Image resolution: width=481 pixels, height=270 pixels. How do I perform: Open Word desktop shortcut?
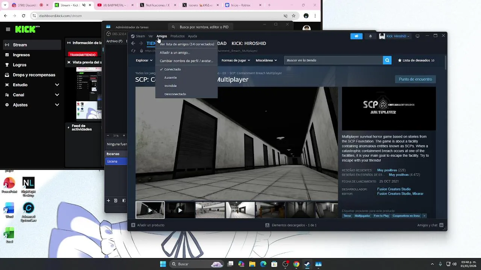(9, 210)
